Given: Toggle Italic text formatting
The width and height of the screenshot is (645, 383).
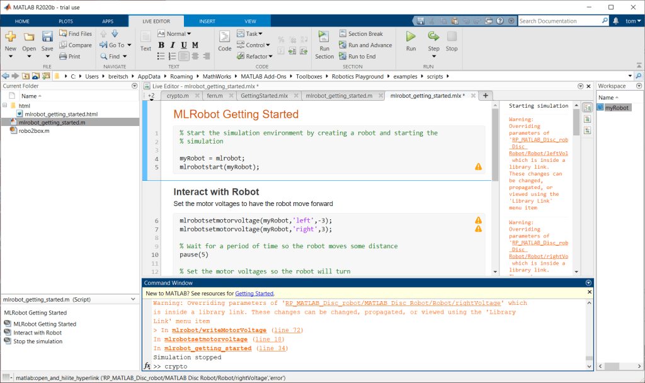Looking at the screenshot, I should [x=173, y=45].
